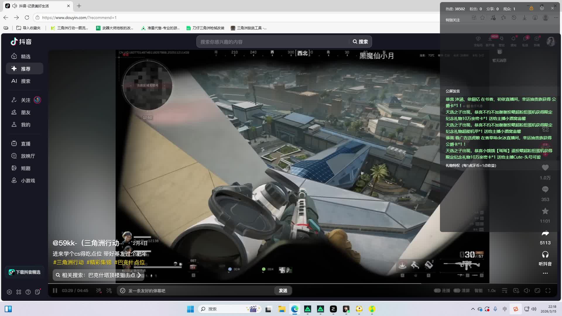
Task: Open playback speed 1.0x menu
Action: click(491, 291)
